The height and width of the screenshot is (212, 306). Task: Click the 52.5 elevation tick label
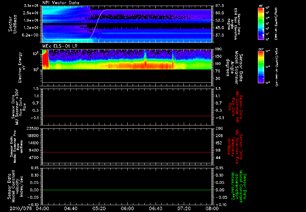220,21
